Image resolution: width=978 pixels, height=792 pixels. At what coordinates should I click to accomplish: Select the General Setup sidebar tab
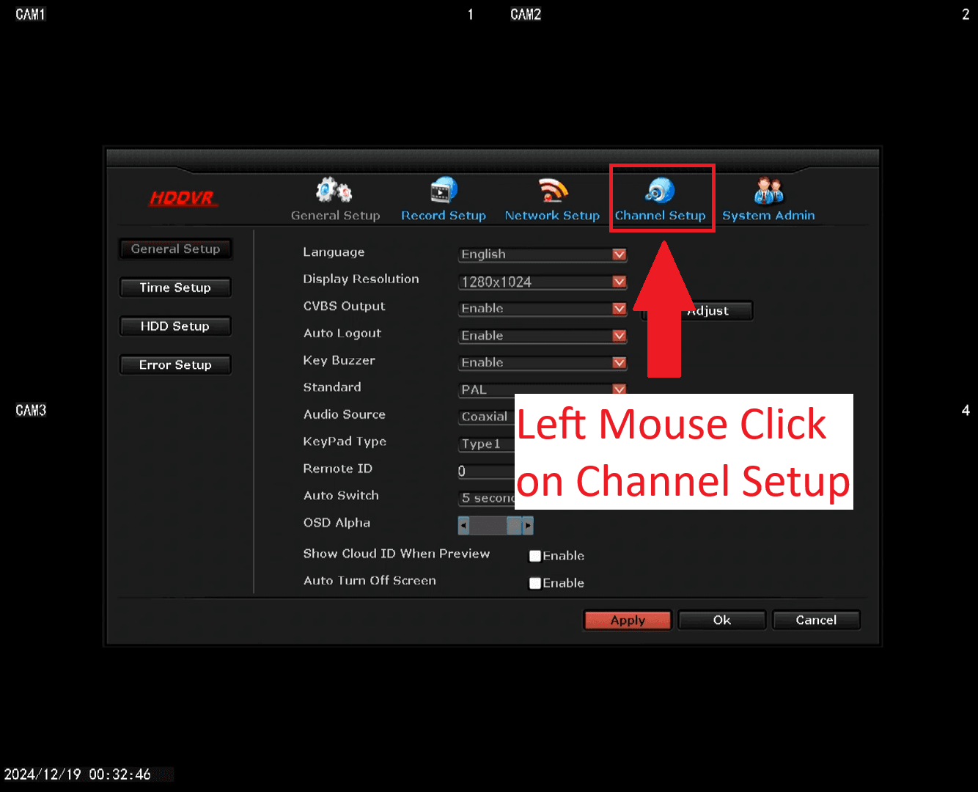(175, 249)
